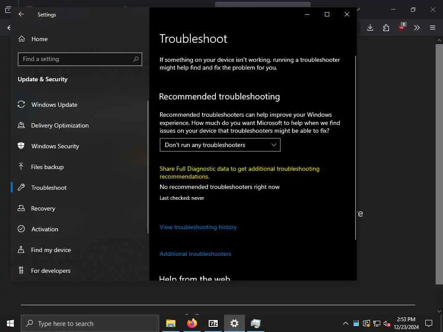
Task: Expand the Don't run any troubleshooters dropdown
Action: 220,145
